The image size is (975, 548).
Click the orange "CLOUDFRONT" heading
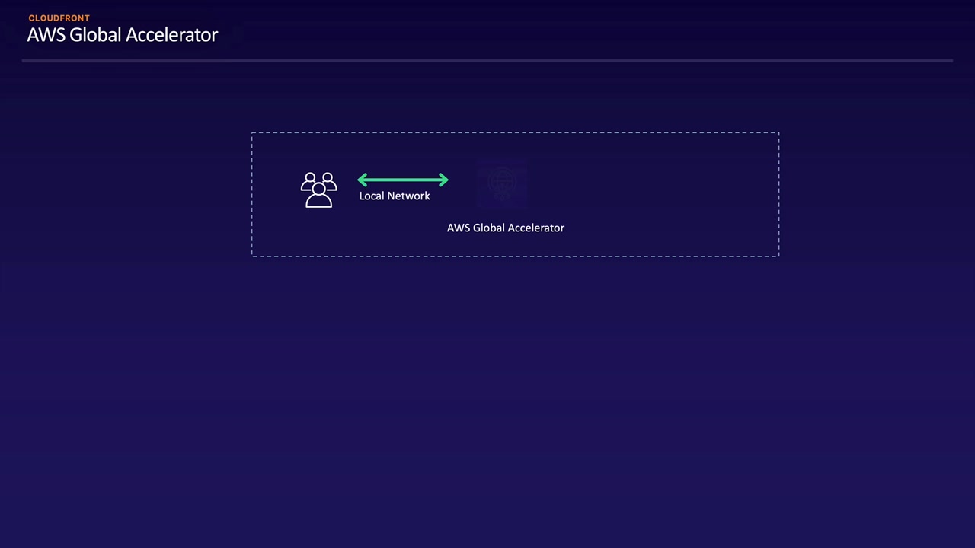coord(59,18)
